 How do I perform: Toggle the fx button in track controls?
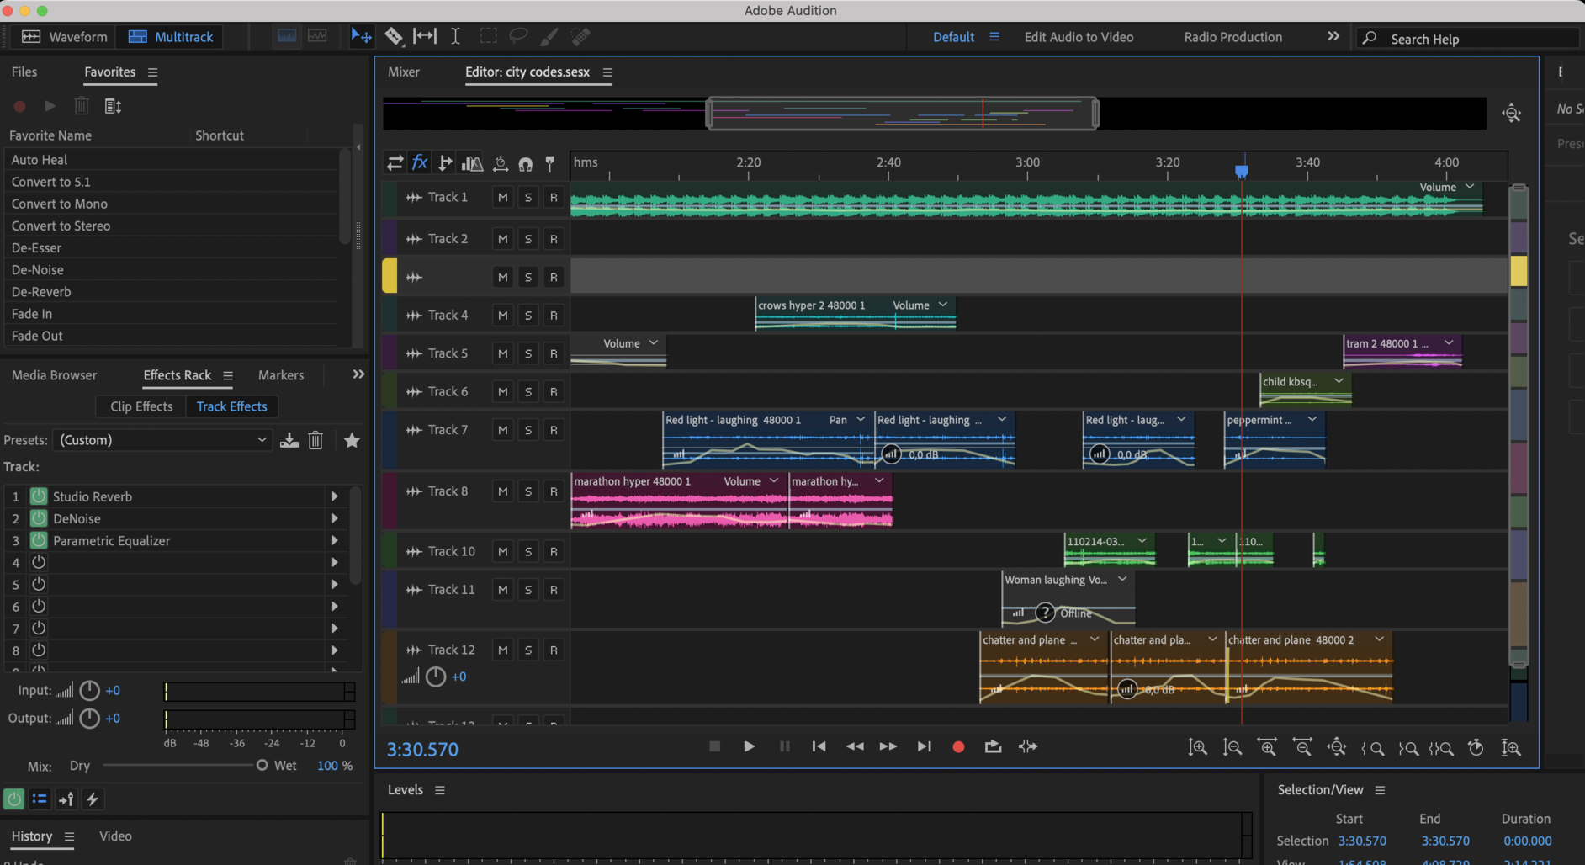point(419,162)
